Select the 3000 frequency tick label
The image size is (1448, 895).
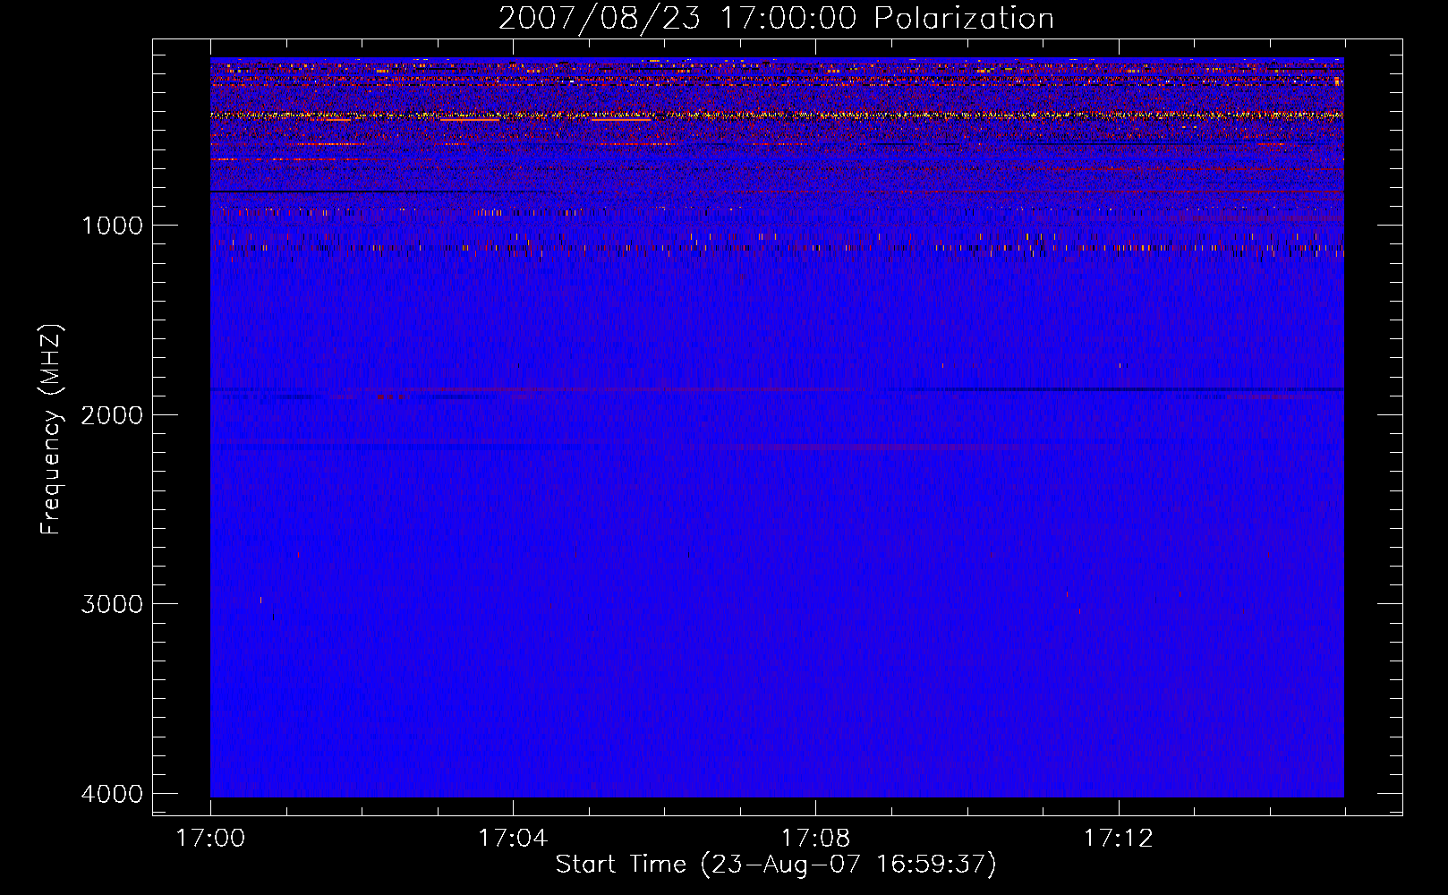[112, 603]
